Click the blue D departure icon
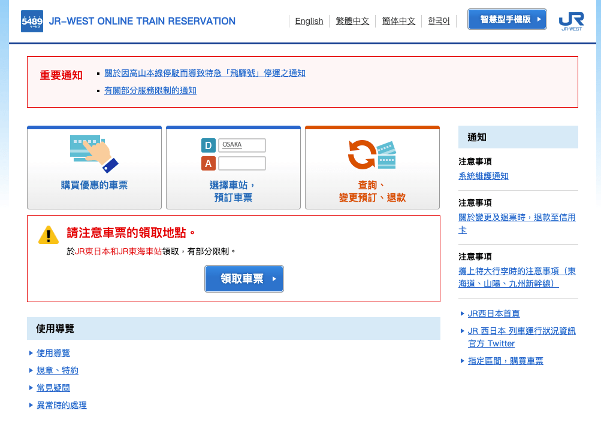The width and height of the screenshot is (601, 429). pyautogui.click(x=208, y=145)
